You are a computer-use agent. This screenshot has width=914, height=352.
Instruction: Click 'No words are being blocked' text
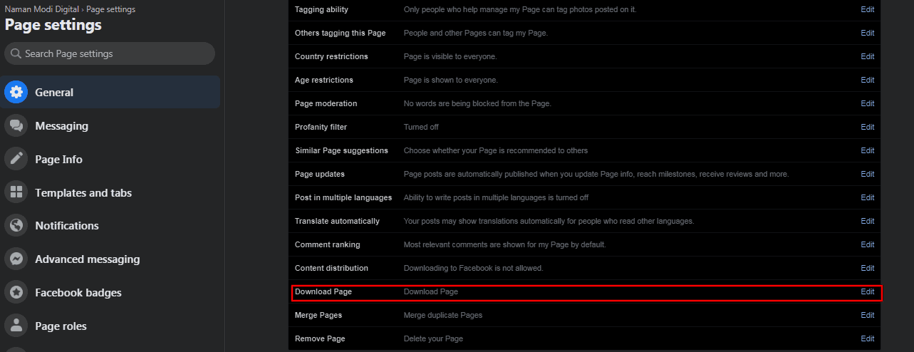[477, 103]
